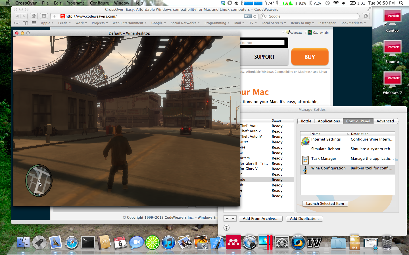
Task: Open Gentoo Parallels desktop shortcut
Action: pos(392,21)
